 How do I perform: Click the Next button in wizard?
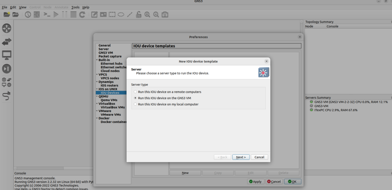click(x=241, y=157)
